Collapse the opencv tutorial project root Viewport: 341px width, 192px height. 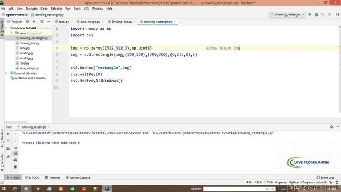tap(6, 28)
